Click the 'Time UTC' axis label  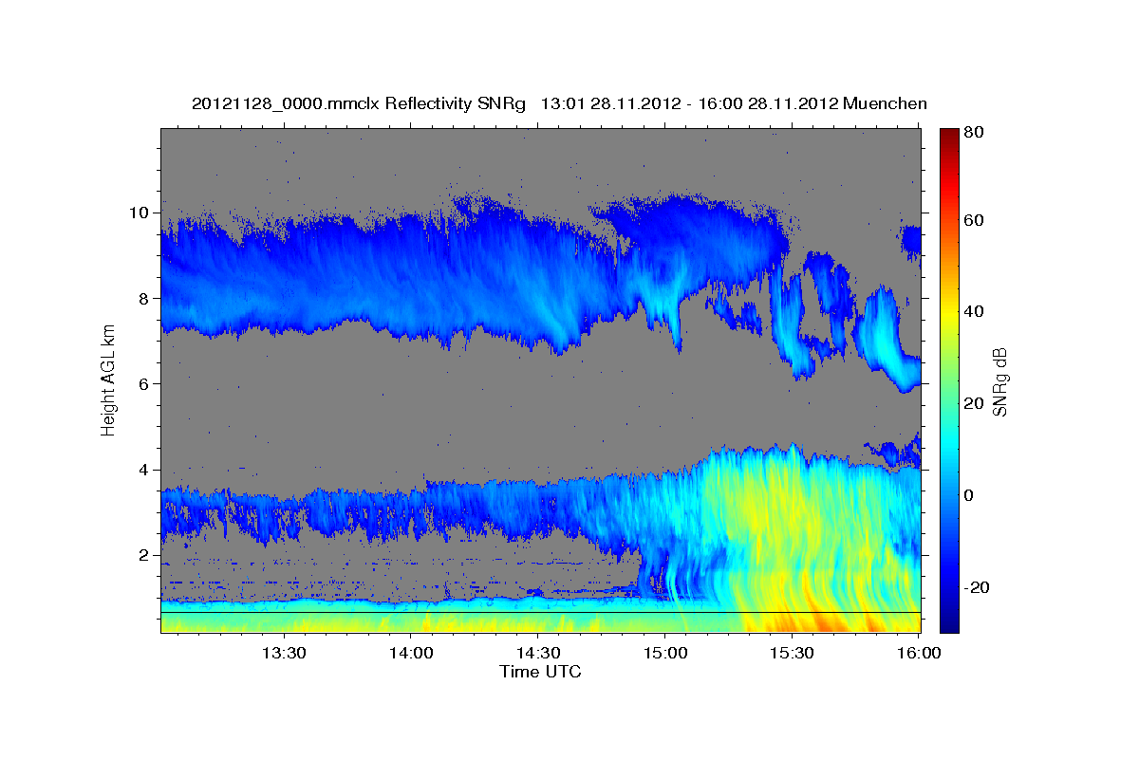(x=540, y=672)
